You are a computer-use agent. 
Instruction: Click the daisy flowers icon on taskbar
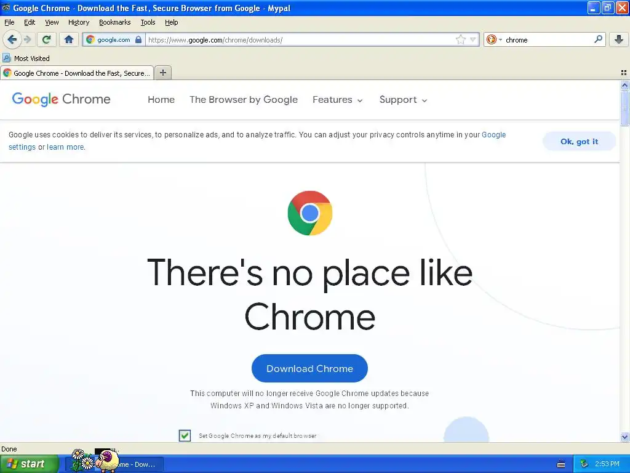click(x=83, y=459)
